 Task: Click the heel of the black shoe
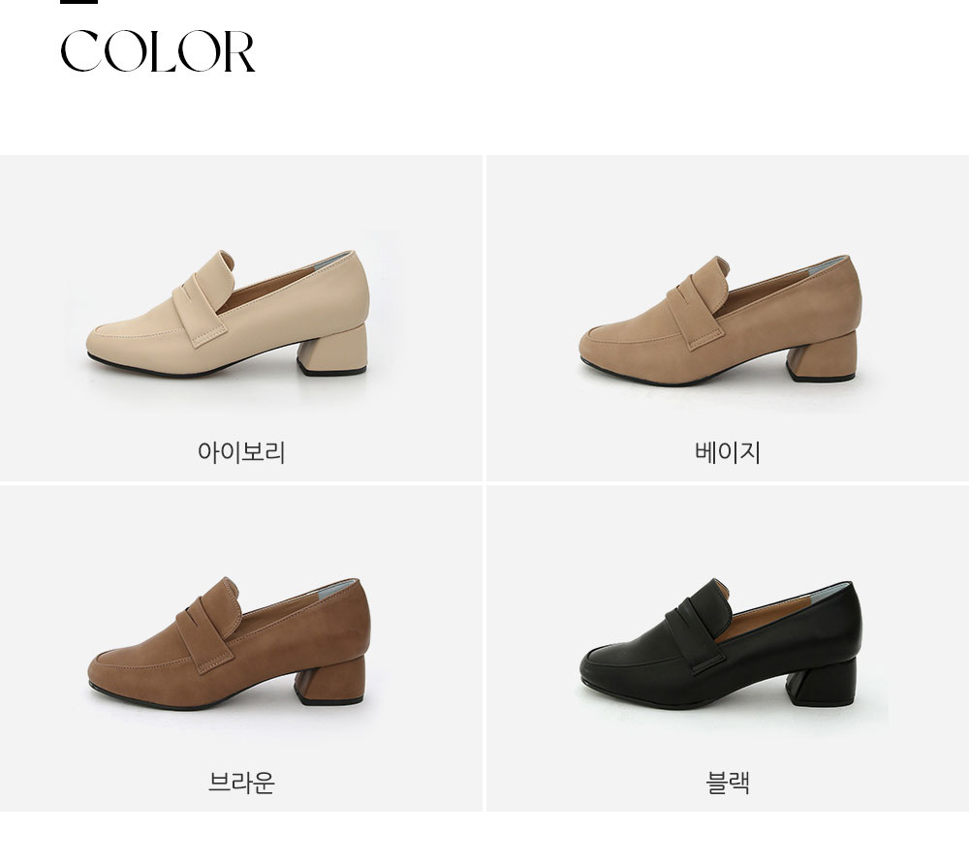823,681
